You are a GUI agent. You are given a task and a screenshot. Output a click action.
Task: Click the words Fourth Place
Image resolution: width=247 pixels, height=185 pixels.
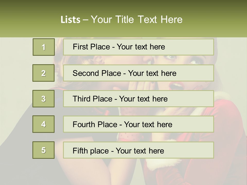(x=95, y=124)
